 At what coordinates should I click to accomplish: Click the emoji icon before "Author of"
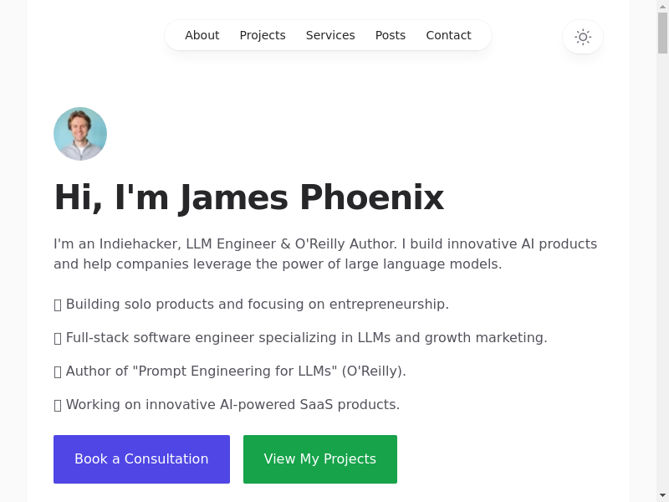(58, 371)
